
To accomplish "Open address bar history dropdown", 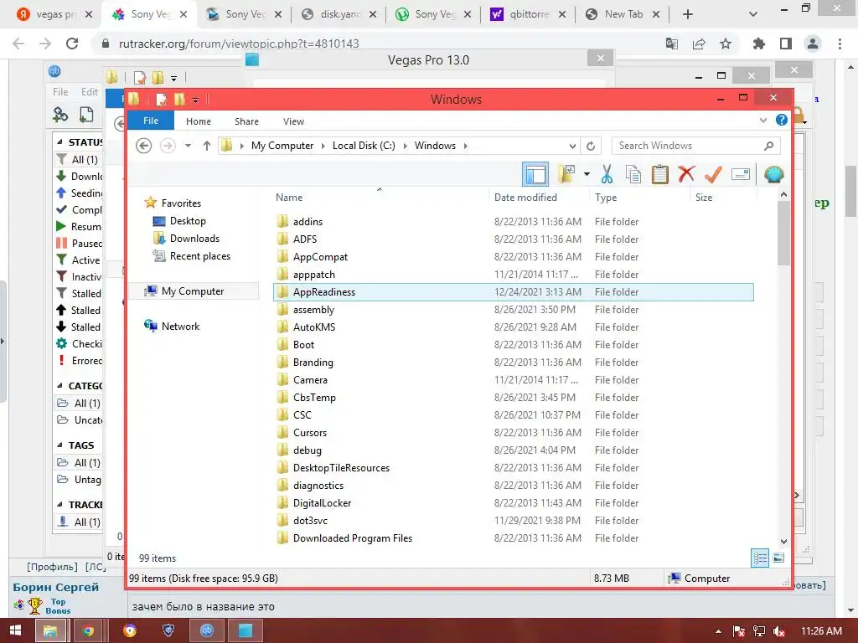I will pos(571,146).
